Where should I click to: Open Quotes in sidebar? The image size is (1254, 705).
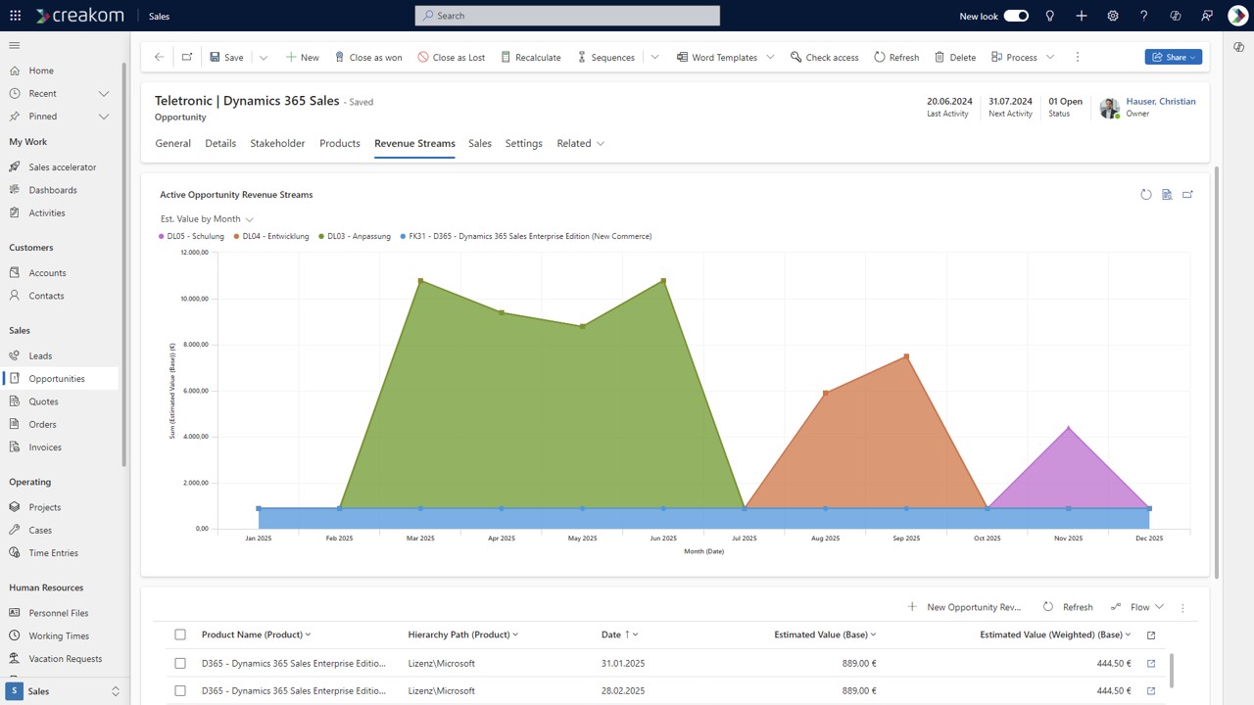(43, 401)
